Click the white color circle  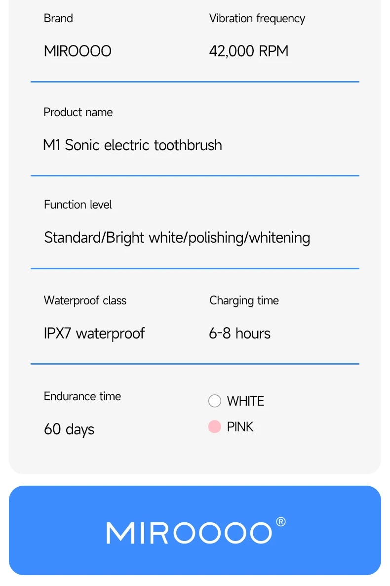pos(214,401)
